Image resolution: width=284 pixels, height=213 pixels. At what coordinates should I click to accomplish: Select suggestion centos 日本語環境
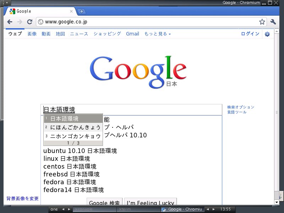[70, 166]
